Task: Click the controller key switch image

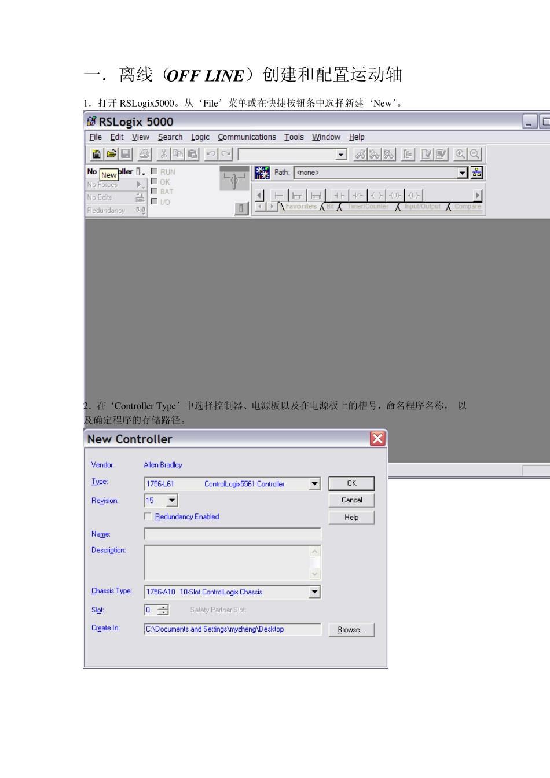Action: click(234, 179)
